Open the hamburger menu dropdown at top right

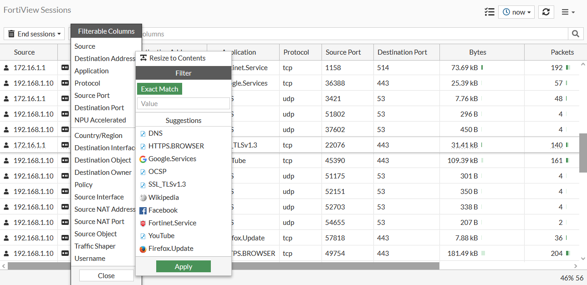coord(567,12)
